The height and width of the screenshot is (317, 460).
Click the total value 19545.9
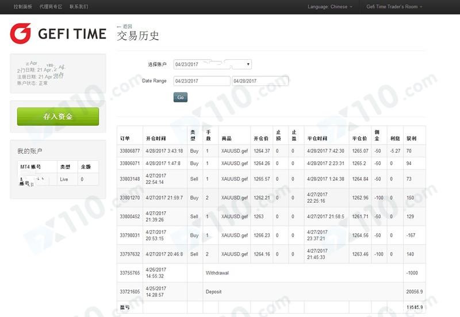pos(415,307)
